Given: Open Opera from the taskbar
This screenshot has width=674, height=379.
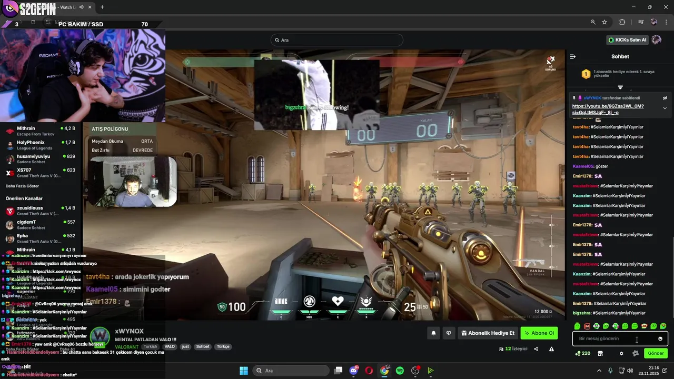Looking at the screenshot, I should (369, 371).
